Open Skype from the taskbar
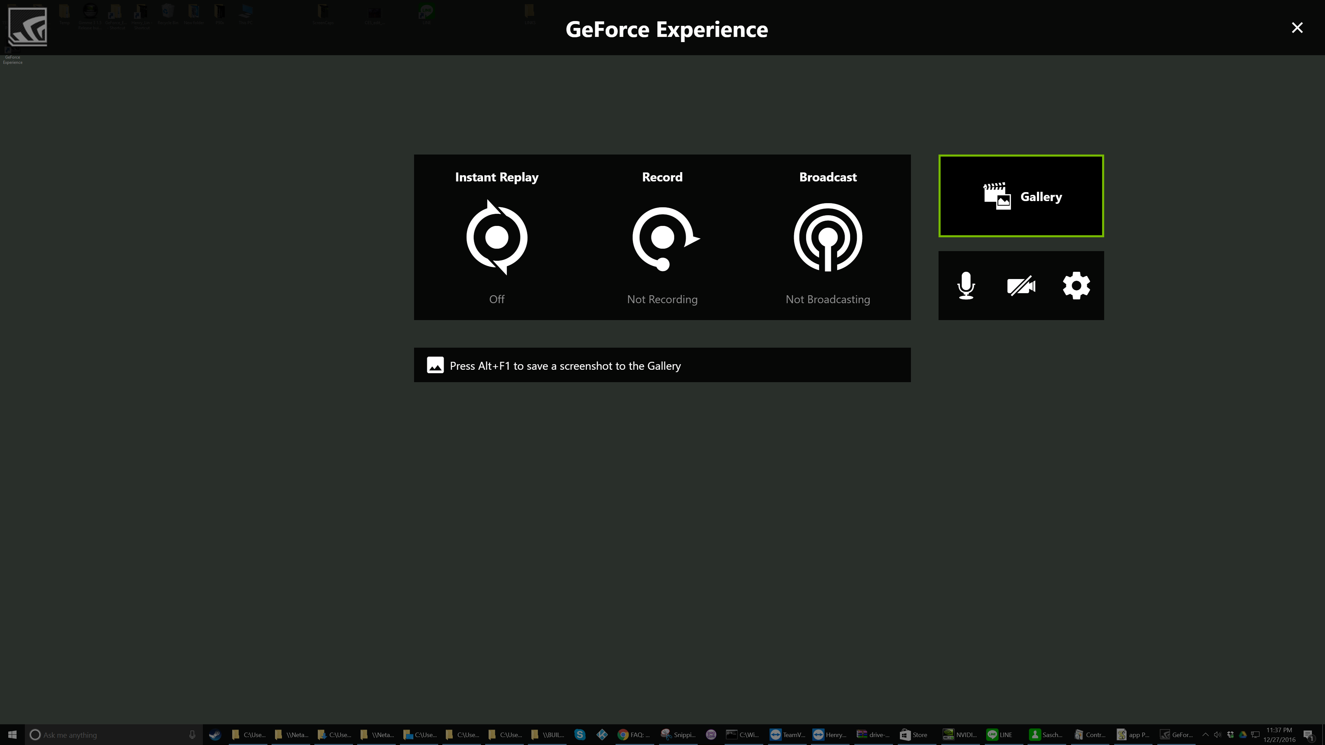This screenshot has height=745, width=1325. coord(580,735)
